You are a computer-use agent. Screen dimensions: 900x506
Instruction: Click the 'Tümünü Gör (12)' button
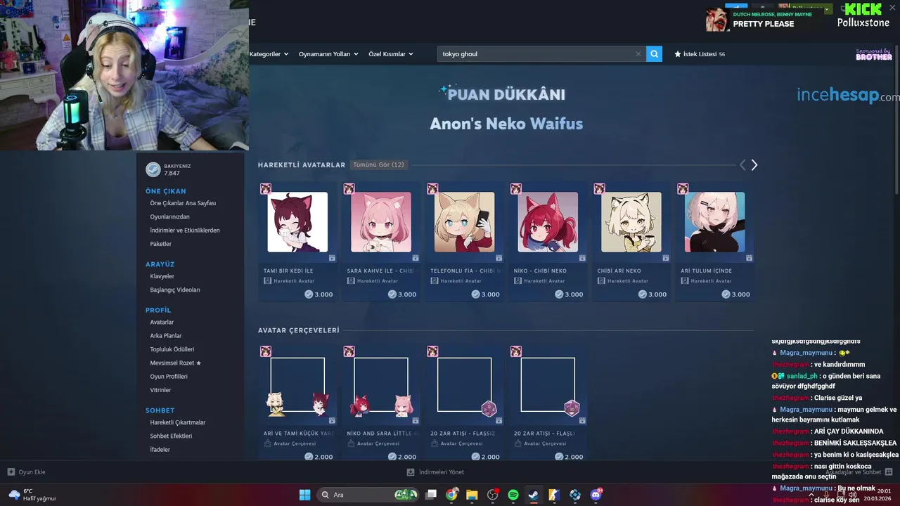378,165
